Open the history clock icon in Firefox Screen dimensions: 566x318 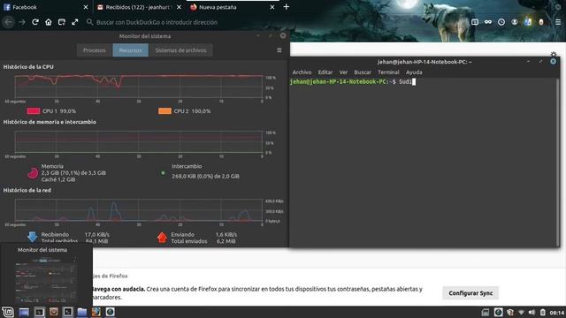click(x=501, y=22)
